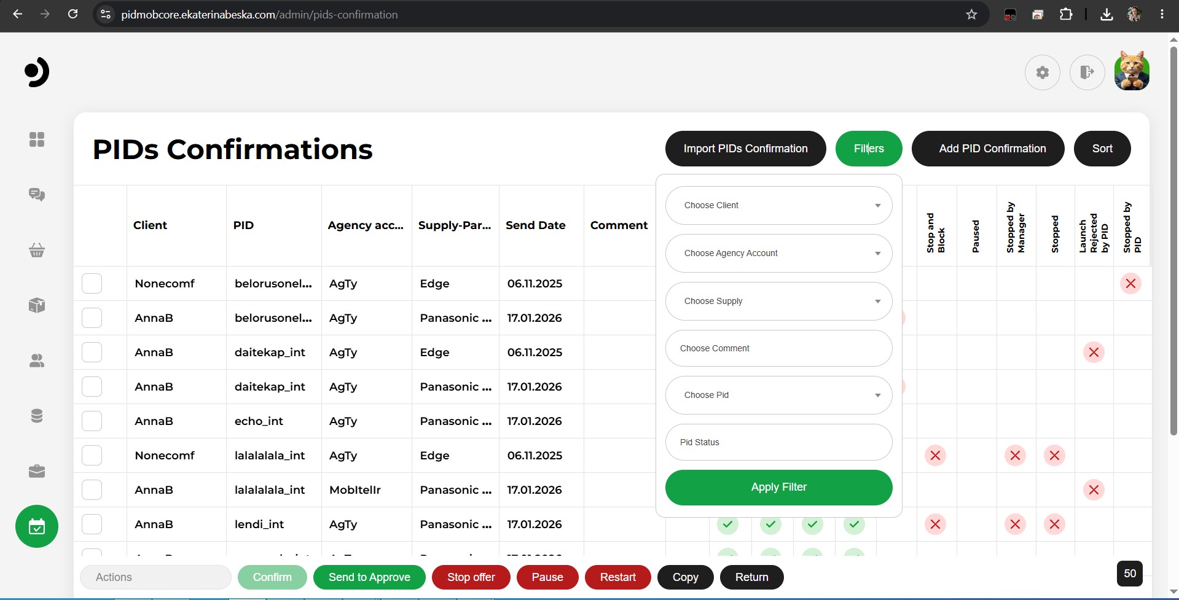
Task: Focus the Pid Status field
Action: click(x=778, y=442)
